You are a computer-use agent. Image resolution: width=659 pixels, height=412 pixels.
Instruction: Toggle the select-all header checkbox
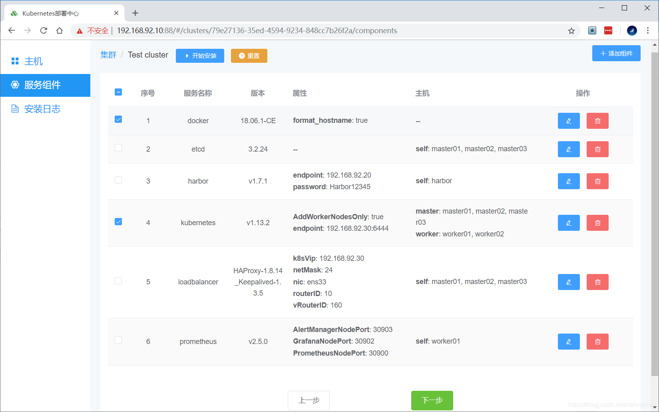(118, 92)
